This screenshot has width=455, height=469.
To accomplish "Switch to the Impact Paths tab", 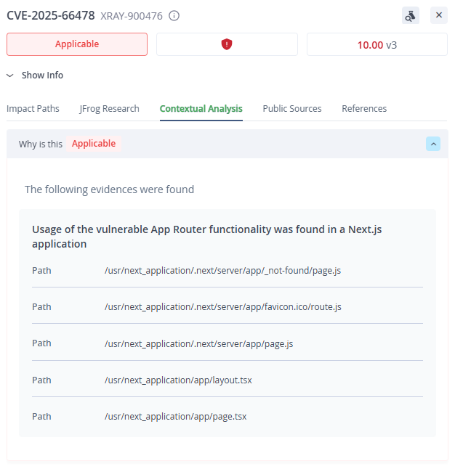I will point(33,108).
